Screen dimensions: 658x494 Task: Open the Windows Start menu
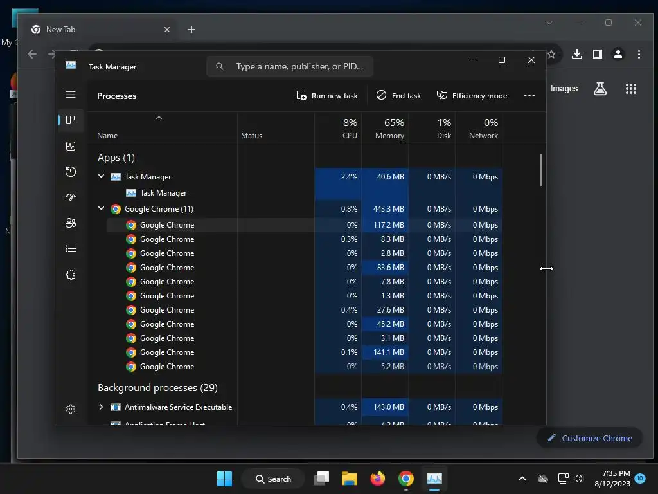(224, 479)
